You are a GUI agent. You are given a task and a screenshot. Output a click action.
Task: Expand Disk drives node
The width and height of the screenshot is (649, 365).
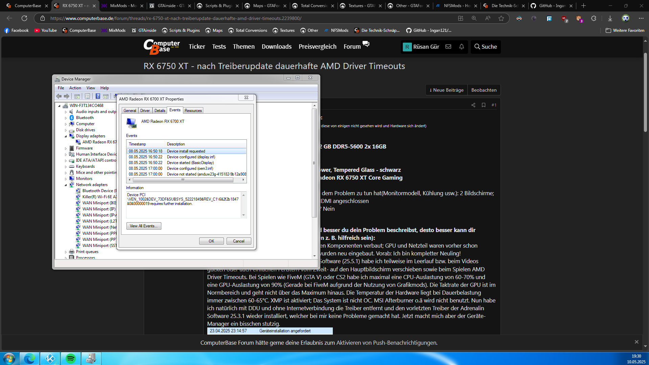pyautogui.click(x=66, y=130)
